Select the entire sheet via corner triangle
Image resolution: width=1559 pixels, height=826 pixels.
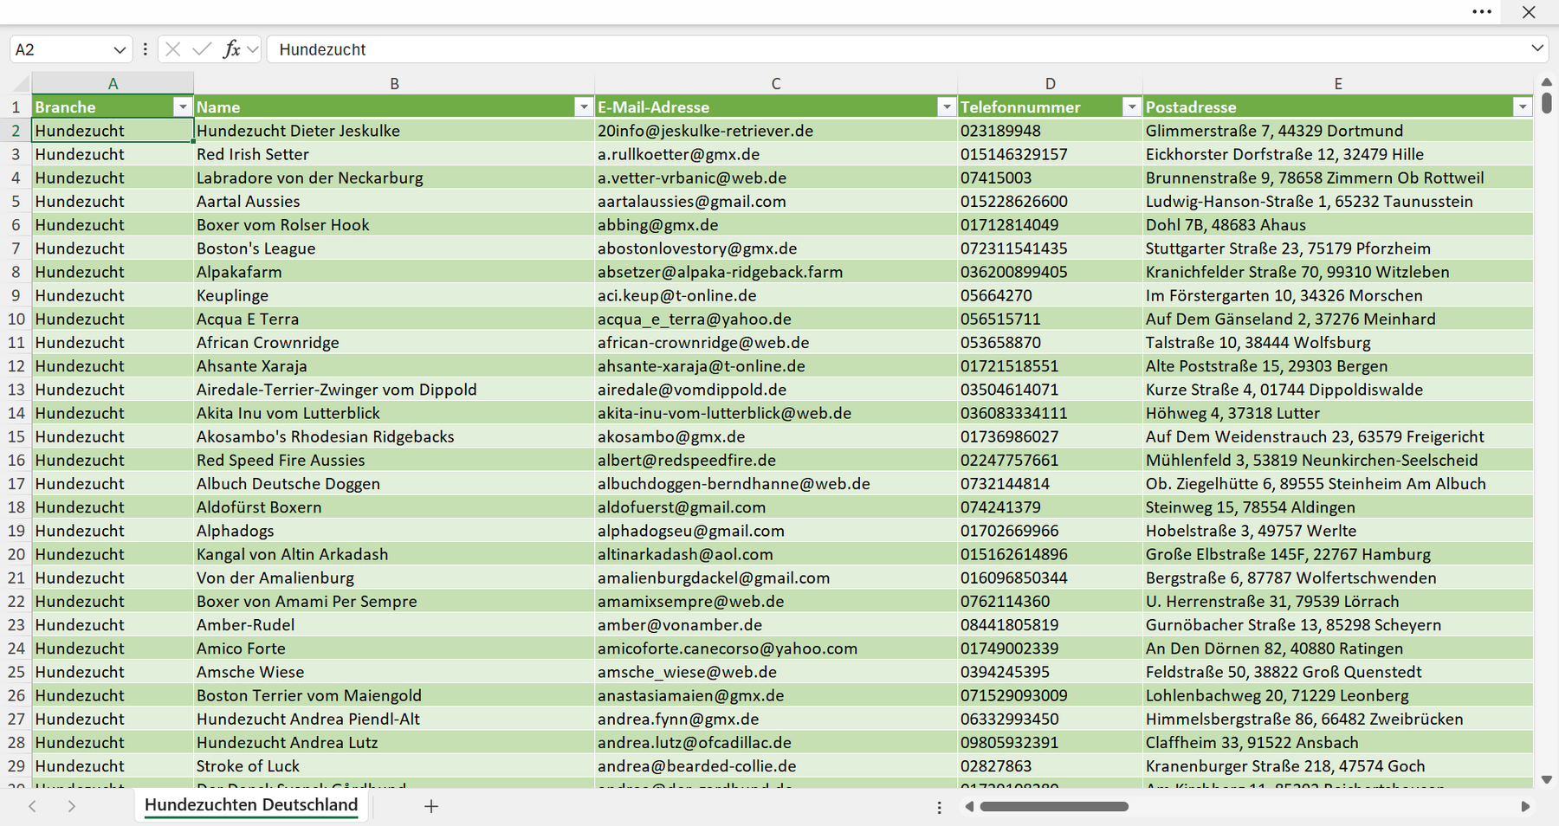coord(20,84)
